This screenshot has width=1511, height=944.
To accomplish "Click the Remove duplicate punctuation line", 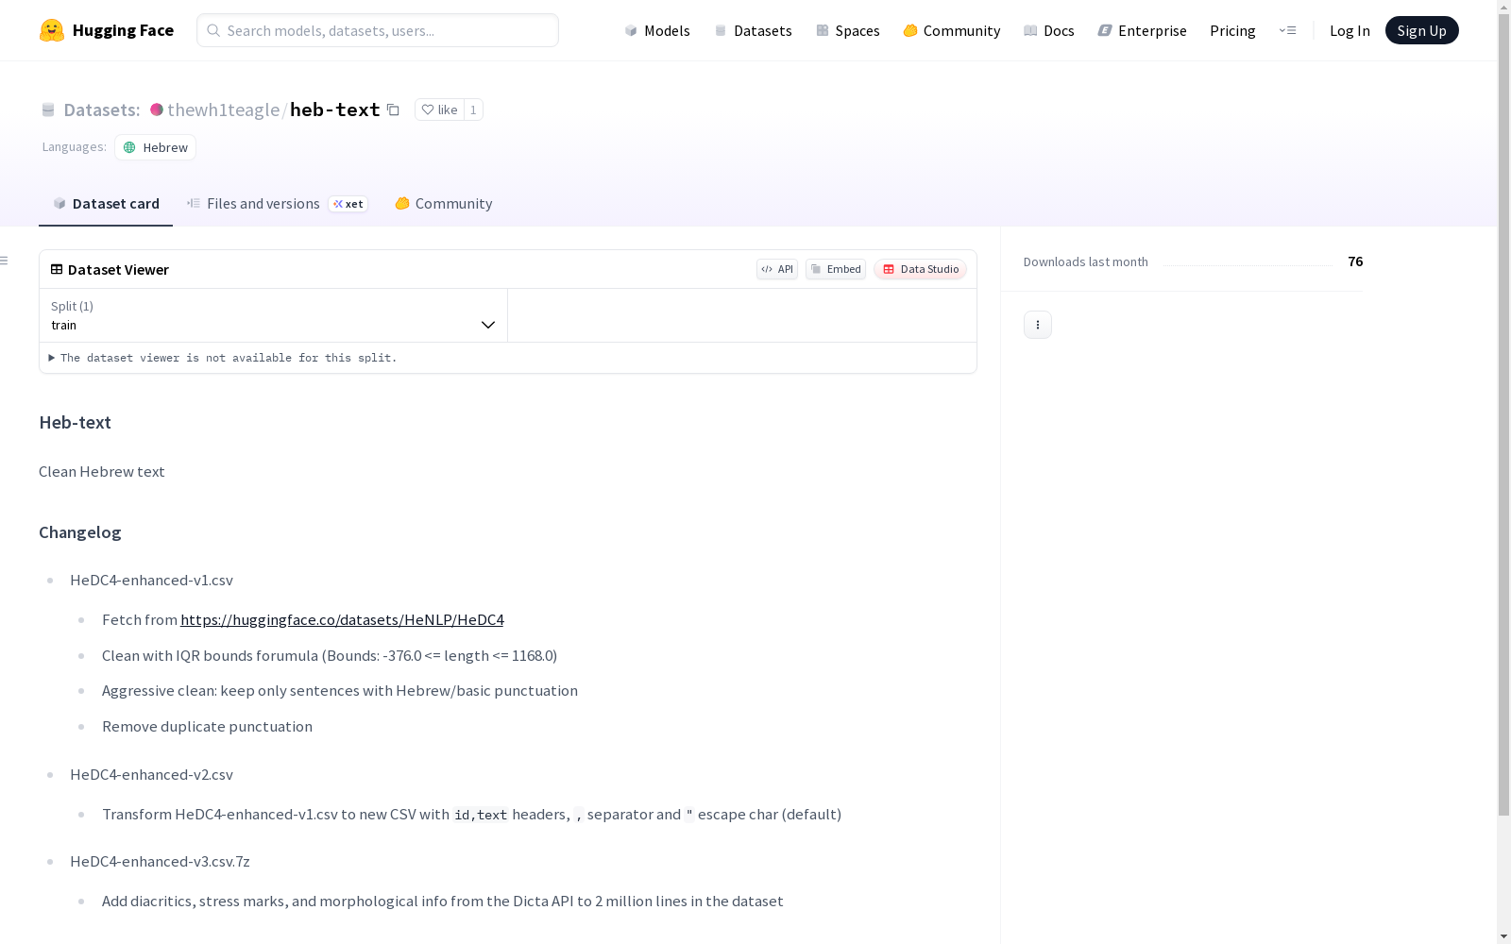I will click(207, 726).
